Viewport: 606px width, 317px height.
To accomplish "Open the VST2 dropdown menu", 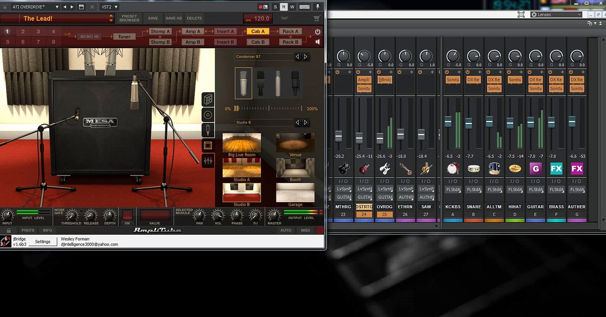I will (x=110, y=7).
